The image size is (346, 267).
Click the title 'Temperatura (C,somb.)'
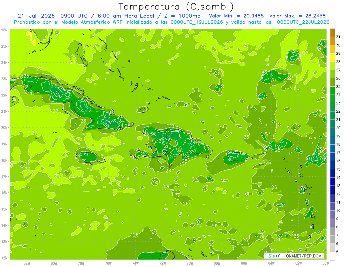coord(176,7)
